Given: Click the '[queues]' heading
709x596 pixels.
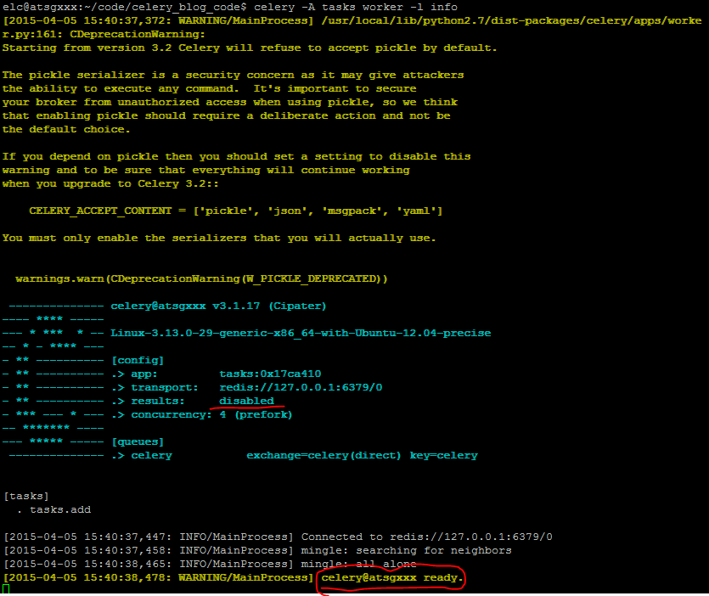Looking at the screenshot, I should tap(138, 441).
